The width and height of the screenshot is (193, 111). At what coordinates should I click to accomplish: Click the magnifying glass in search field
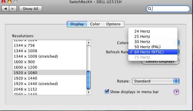tap(149, 9)
